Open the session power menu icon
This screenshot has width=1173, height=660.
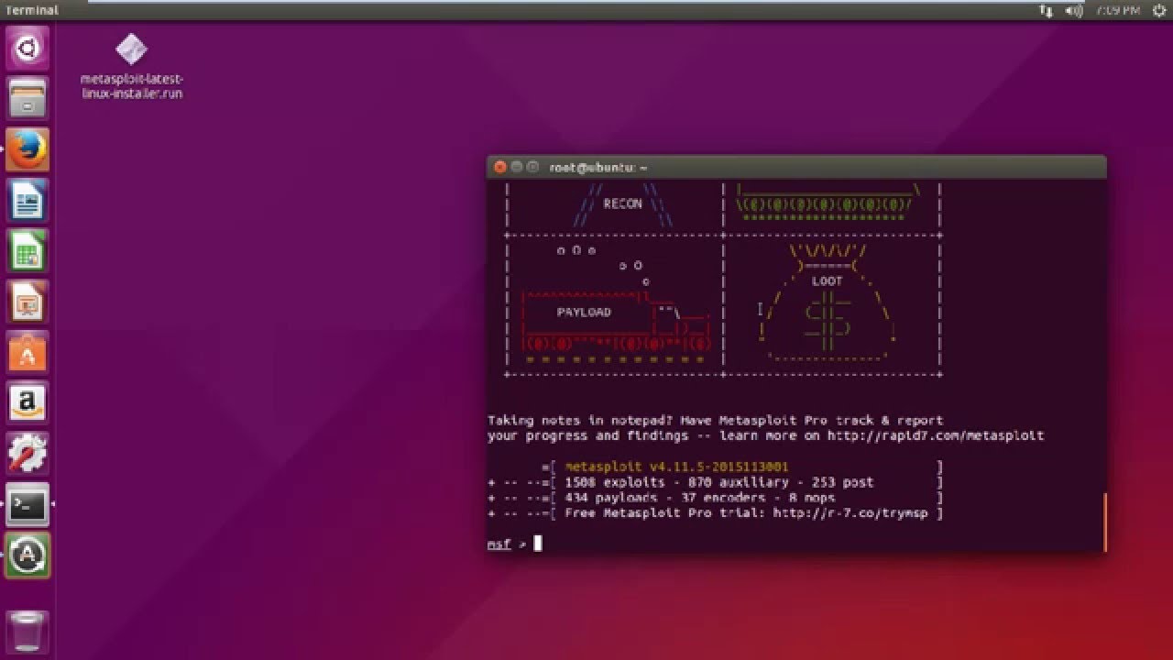[x=1158, y=10]
